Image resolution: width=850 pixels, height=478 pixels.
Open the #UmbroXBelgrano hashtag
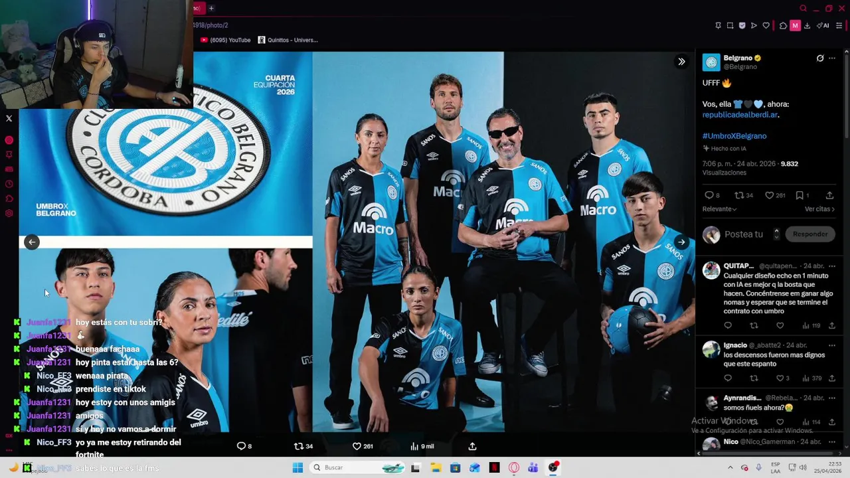coord(734,136)
